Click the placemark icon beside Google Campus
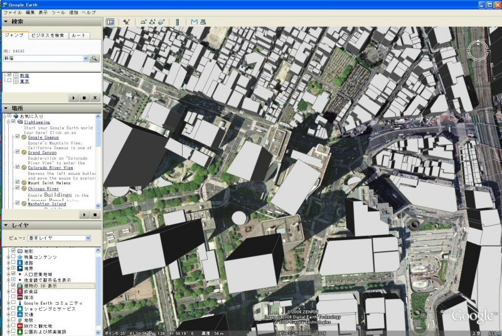Viewport: 502px width, 336px height. click(24, 137)
